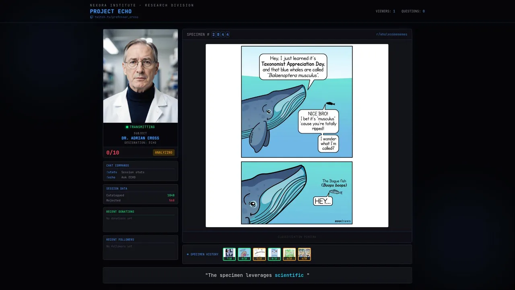Click the ANALYZING status badge

click(164, 153)
